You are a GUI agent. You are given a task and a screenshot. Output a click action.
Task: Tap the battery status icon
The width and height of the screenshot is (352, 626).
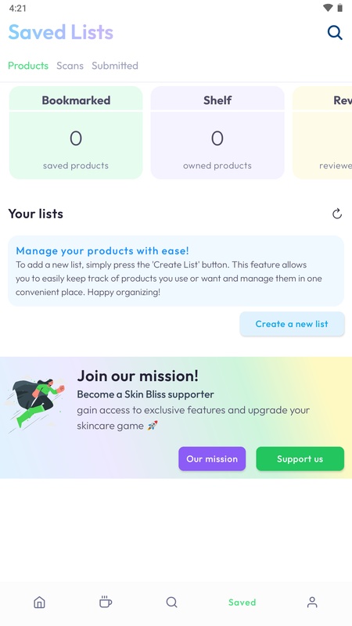(339, 8)
